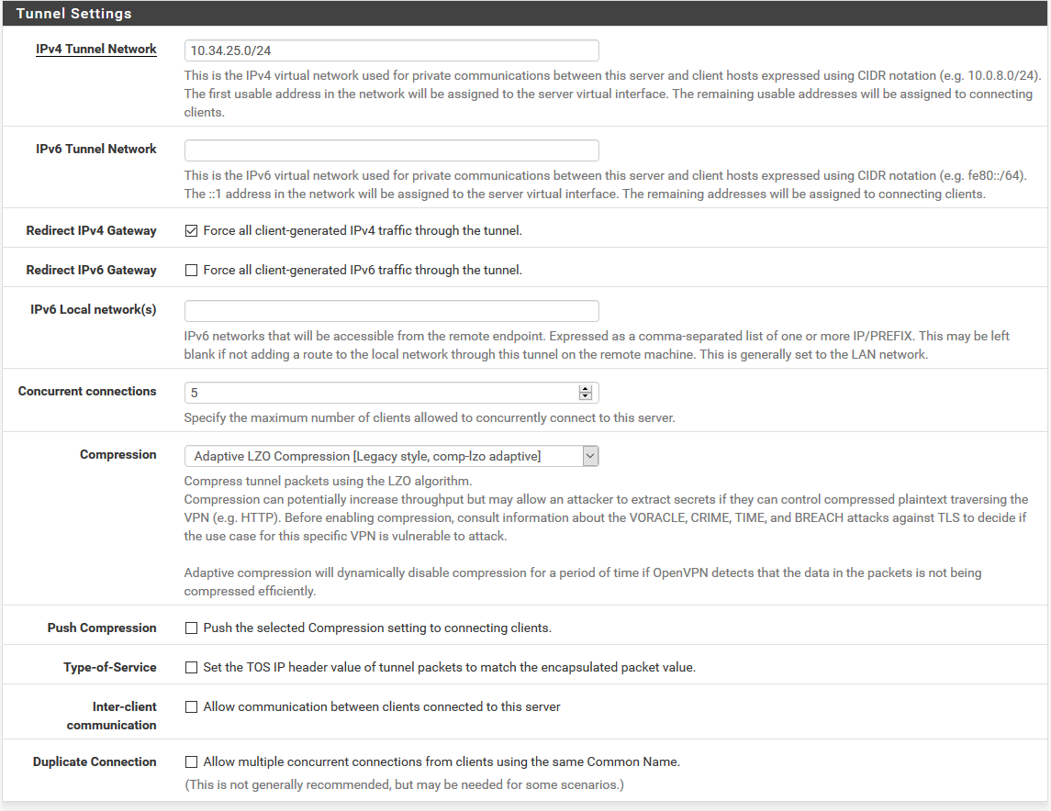Click the Duplicate Connection label text
Image resolution: width=1051 pixels, height=811 pixels.
click(95, 762)
